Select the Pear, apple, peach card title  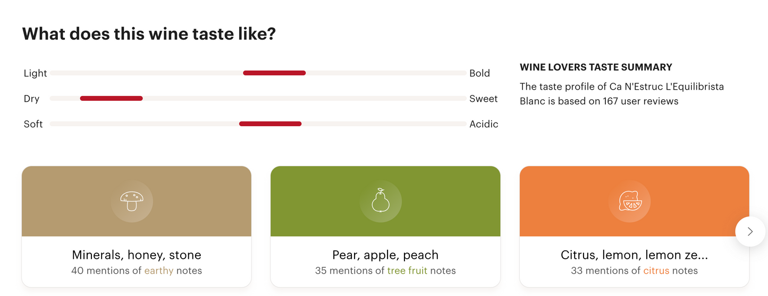pos(385,255)
